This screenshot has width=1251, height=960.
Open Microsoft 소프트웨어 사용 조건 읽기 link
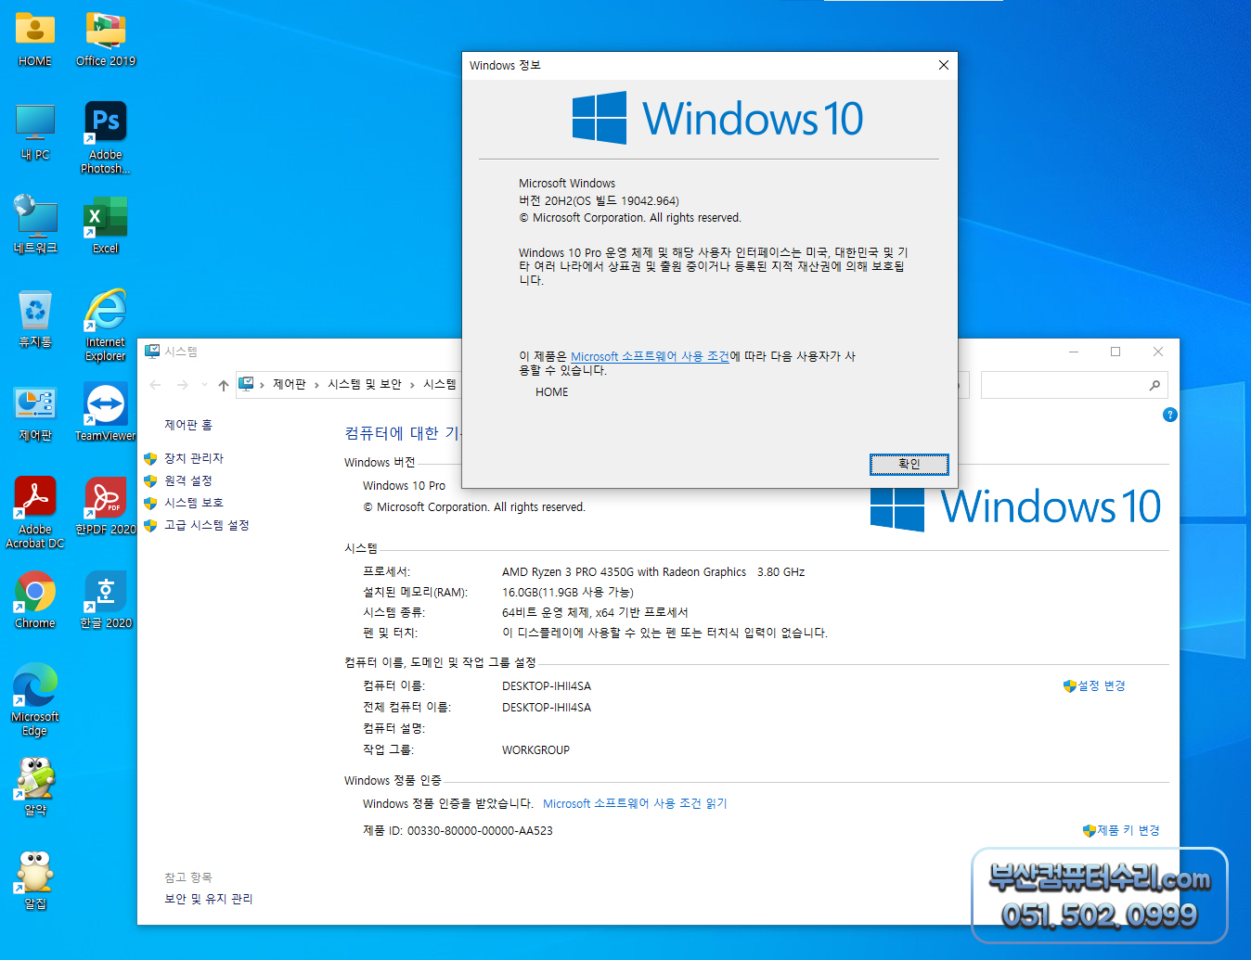[x=635, y=803]
